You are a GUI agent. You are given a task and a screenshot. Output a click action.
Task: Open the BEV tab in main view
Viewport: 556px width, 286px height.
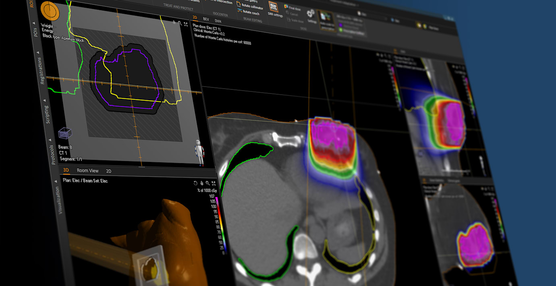pos(205,19)
